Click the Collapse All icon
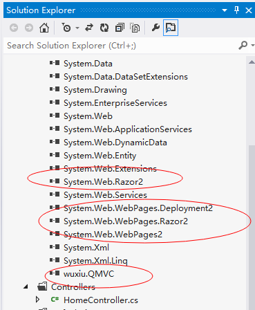Viewport: 255px width, 310px height. [120, 28]
